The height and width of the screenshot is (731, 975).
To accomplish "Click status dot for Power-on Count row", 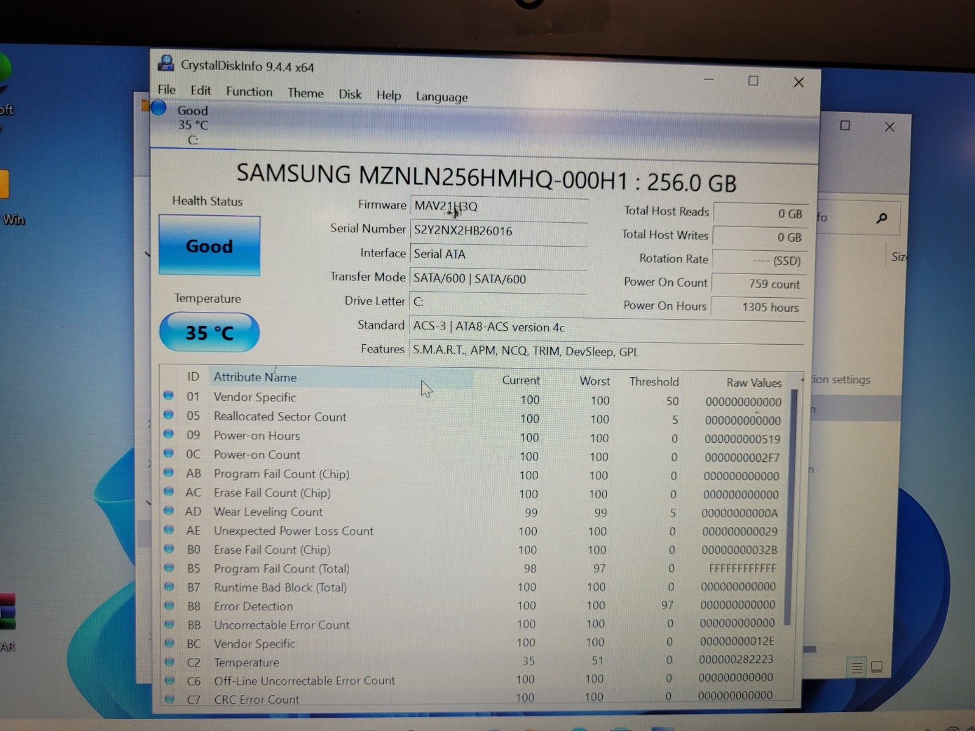I will (169, 453).
